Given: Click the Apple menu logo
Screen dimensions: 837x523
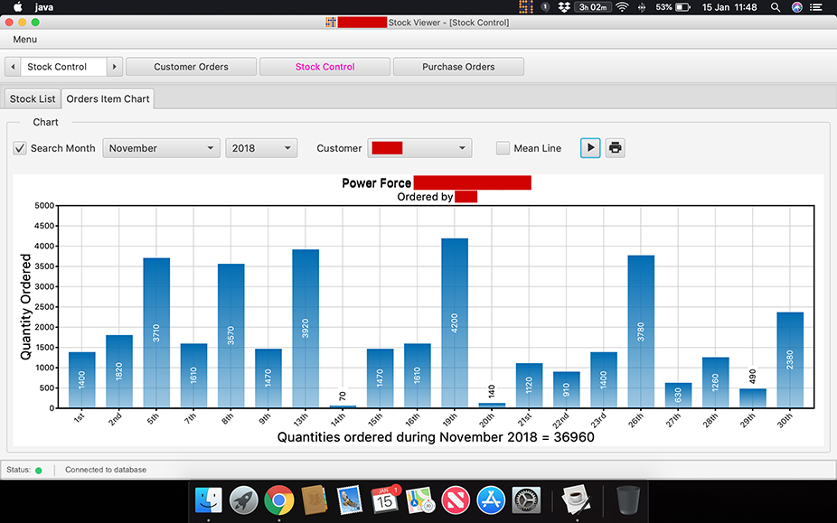Looking at the screenshot, I should tap(17, 7).
